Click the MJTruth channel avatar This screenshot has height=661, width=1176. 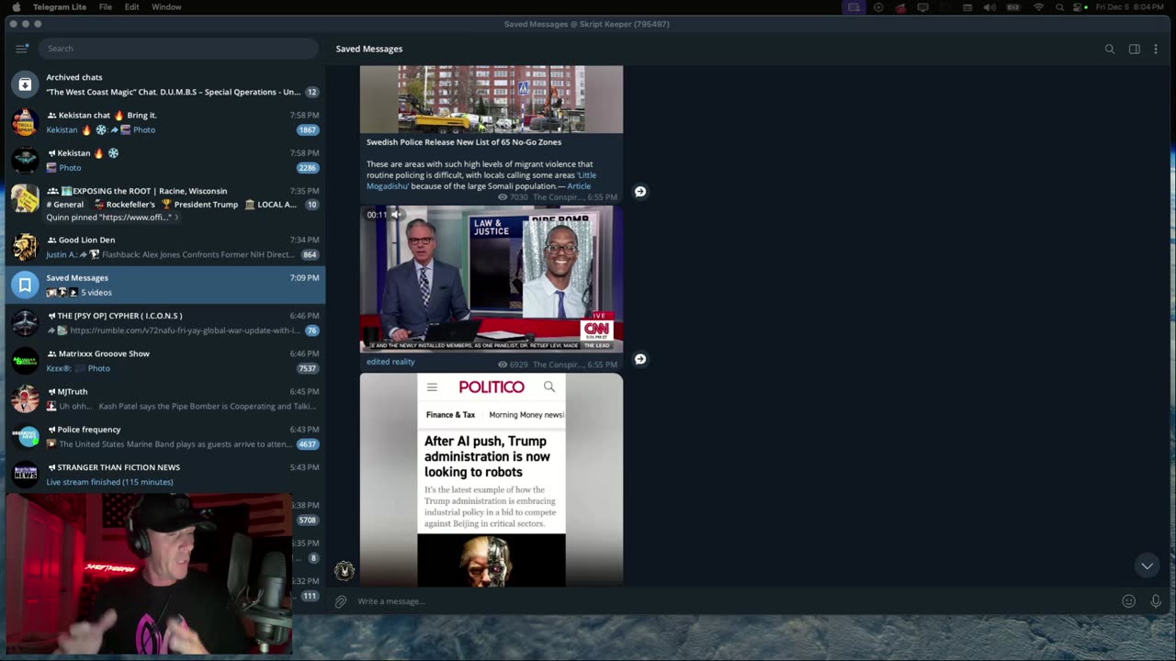tap(25, 398)
